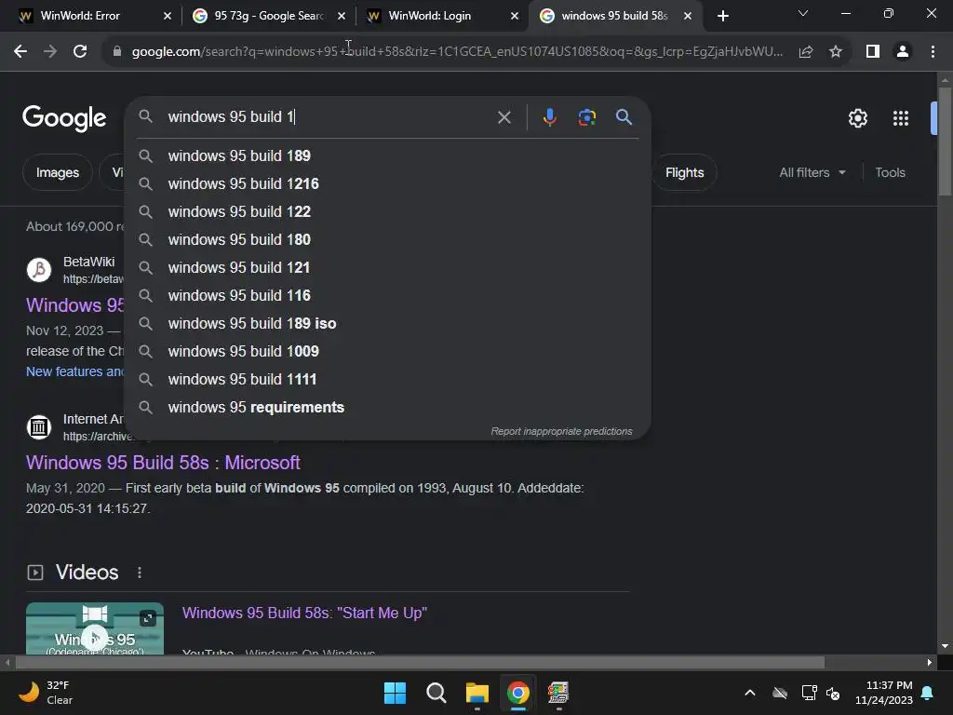The width and height of the screenshot is (953, 715).
Task: Go to the Google homepage logo
Action: point(64,118)
